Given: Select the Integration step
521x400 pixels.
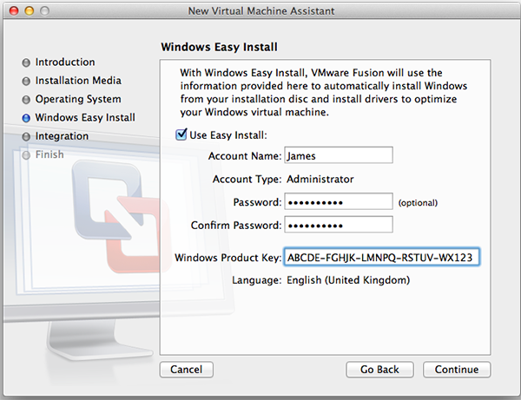Looking at the screenshot, I should (x=63, y=136).
